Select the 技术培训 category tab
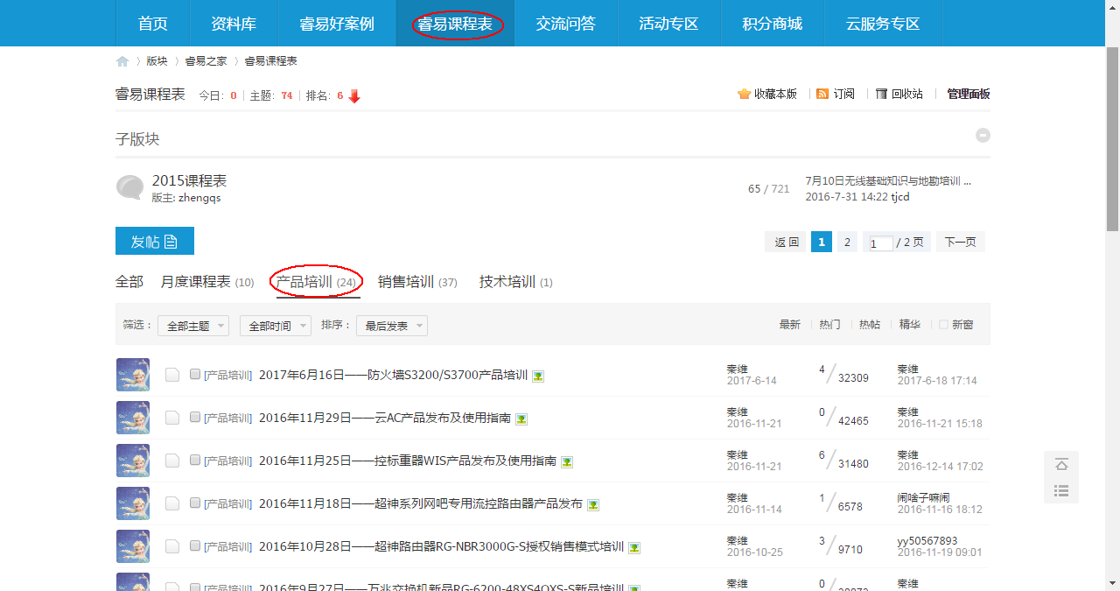Viewport: 1120px width, 591px height. tap(516, 282)
